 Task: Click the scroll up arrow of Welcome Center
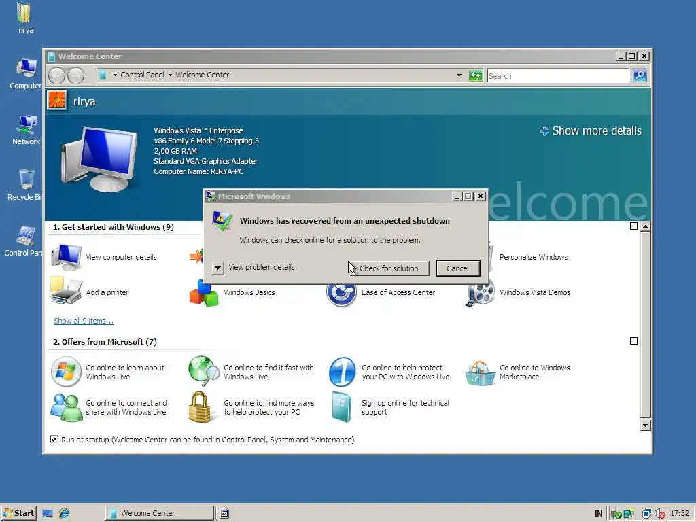646,226
